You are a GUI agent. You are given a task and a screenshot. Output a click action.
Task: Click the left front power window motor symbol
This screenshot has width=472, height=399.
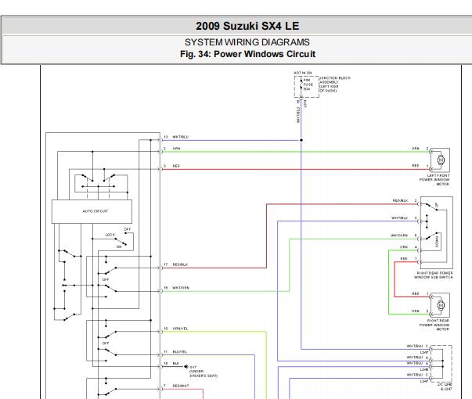[441, 160]
